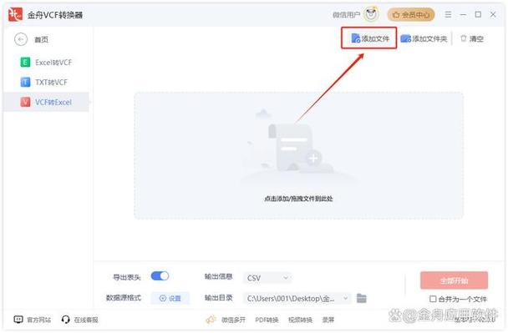The height and width of the screenshot is (333, 508).
Task: Open the 微信多开 link
Action: 233,320
